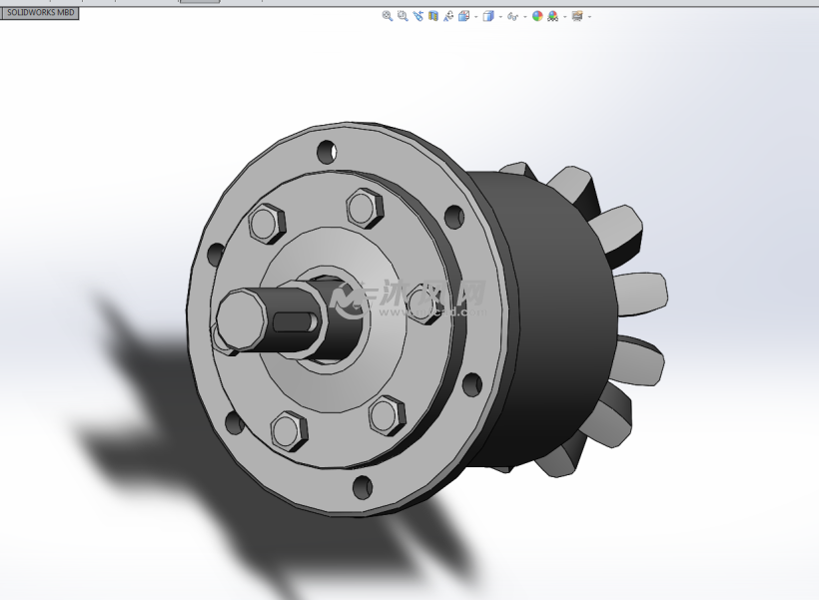The image size is (819, 600).
Task: Return to Previous View using the arrow icon
Action: [417, 16]
